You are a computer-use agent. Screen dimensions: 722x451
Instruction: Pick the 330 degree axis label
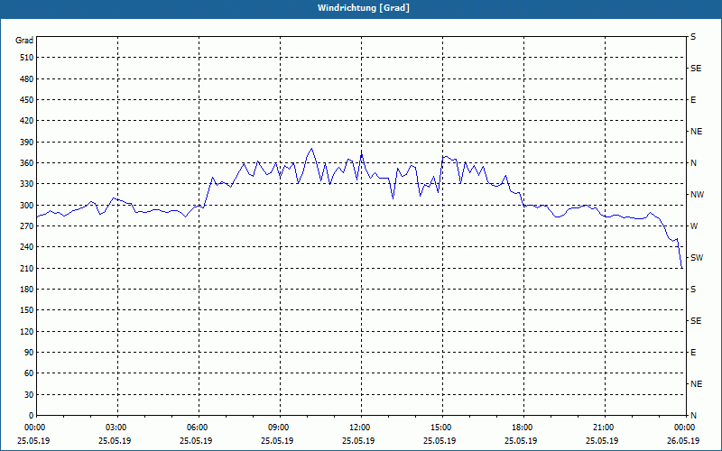click(27, 184)
